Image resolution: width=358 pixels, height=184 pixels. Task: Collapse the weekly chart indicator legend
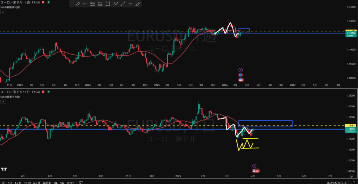[3, 12]
